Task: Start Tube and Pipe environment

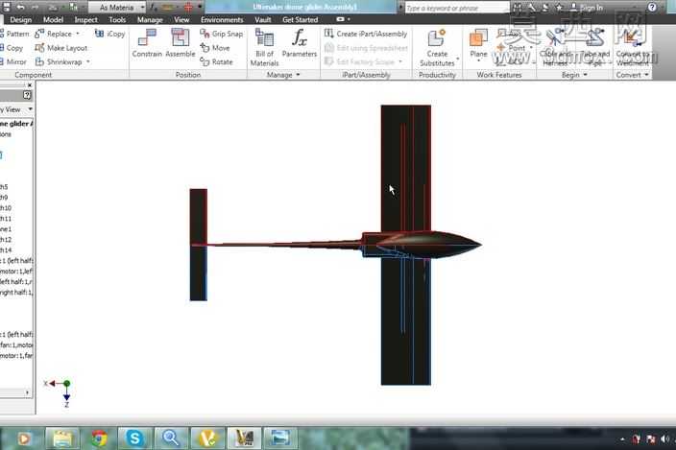Action: coord(595,47)
